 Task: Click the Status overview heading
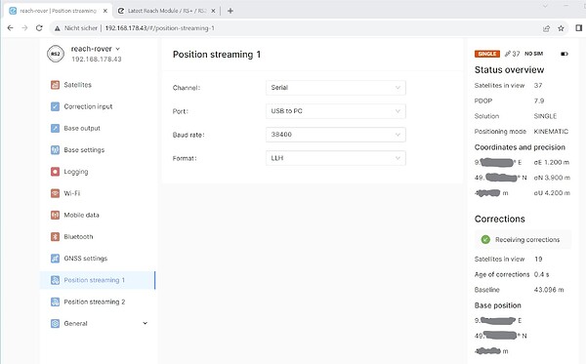tap(509, 70)
